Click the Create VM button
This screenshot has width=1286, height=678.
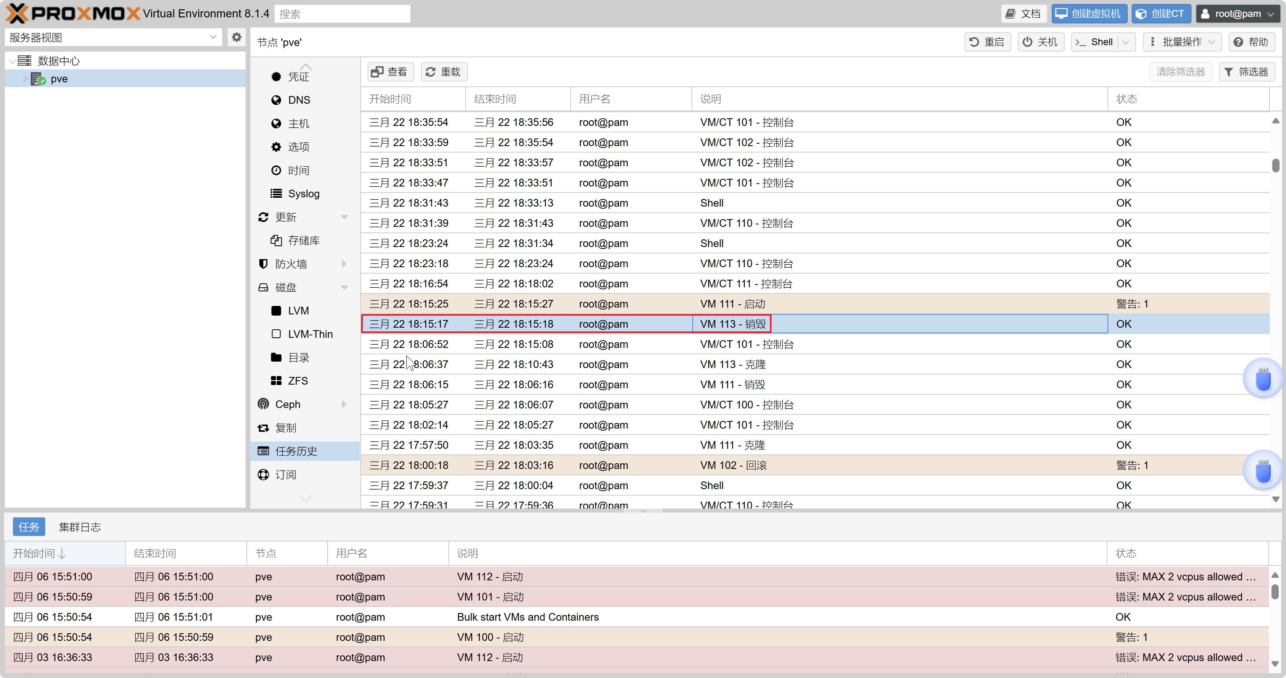(1089, 13)
